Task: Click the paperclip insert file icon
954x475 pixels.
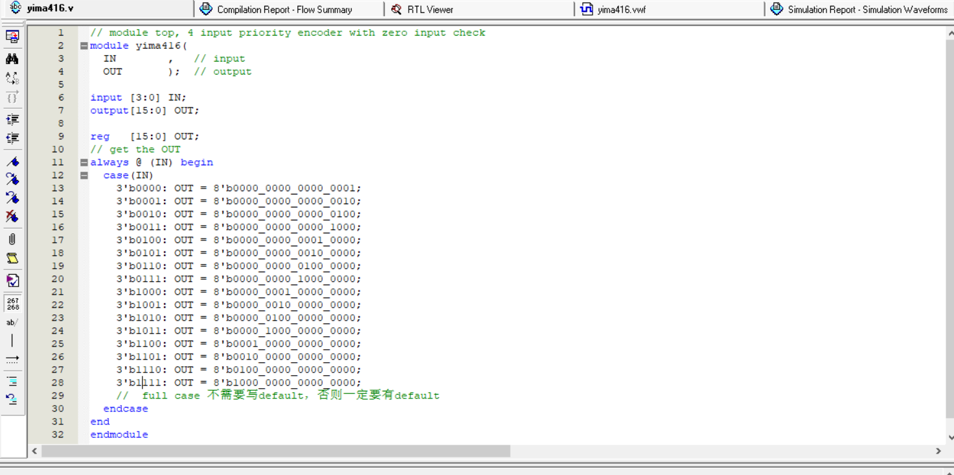Action: point(12,239)
